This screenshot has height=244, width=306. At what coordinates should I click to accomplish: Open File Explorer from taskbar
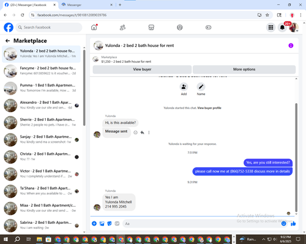pos(39,240)
